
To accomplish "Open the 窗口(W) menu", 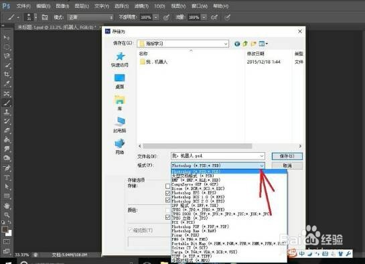I will coord(200,6).
